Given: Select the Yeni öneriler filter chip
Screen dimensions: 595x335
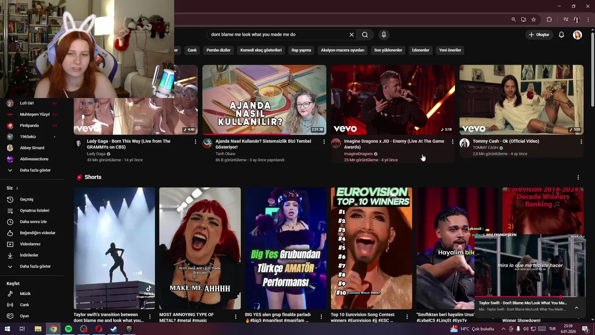Looking at the screenshot, I should click(450, 50).
